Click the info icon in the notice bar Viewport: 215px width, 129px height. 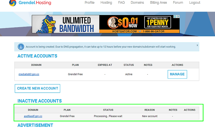coord(21,47)
